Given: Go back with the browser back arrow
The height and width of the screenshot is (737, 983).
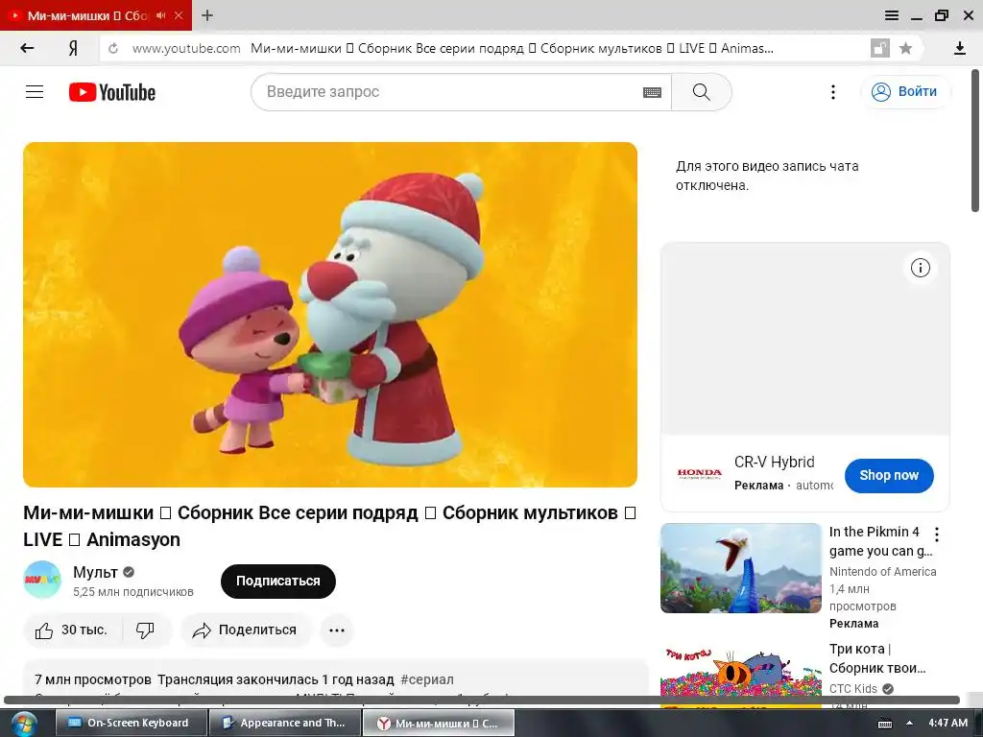Looking at the screenshot, I should [27, 48].
